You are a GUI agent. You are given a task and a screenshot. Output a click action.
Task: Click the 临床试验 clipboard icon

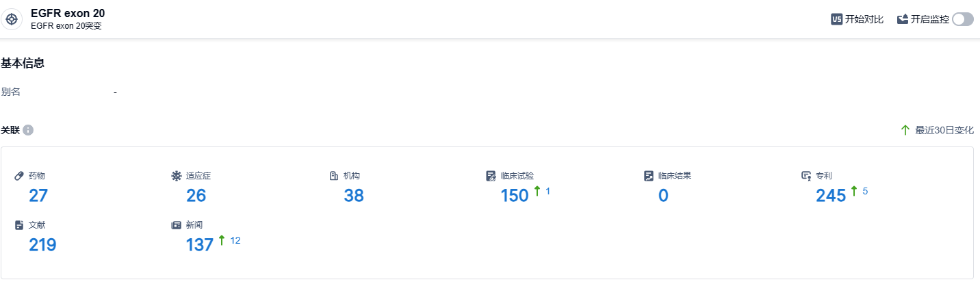click(x=491, y=176)
